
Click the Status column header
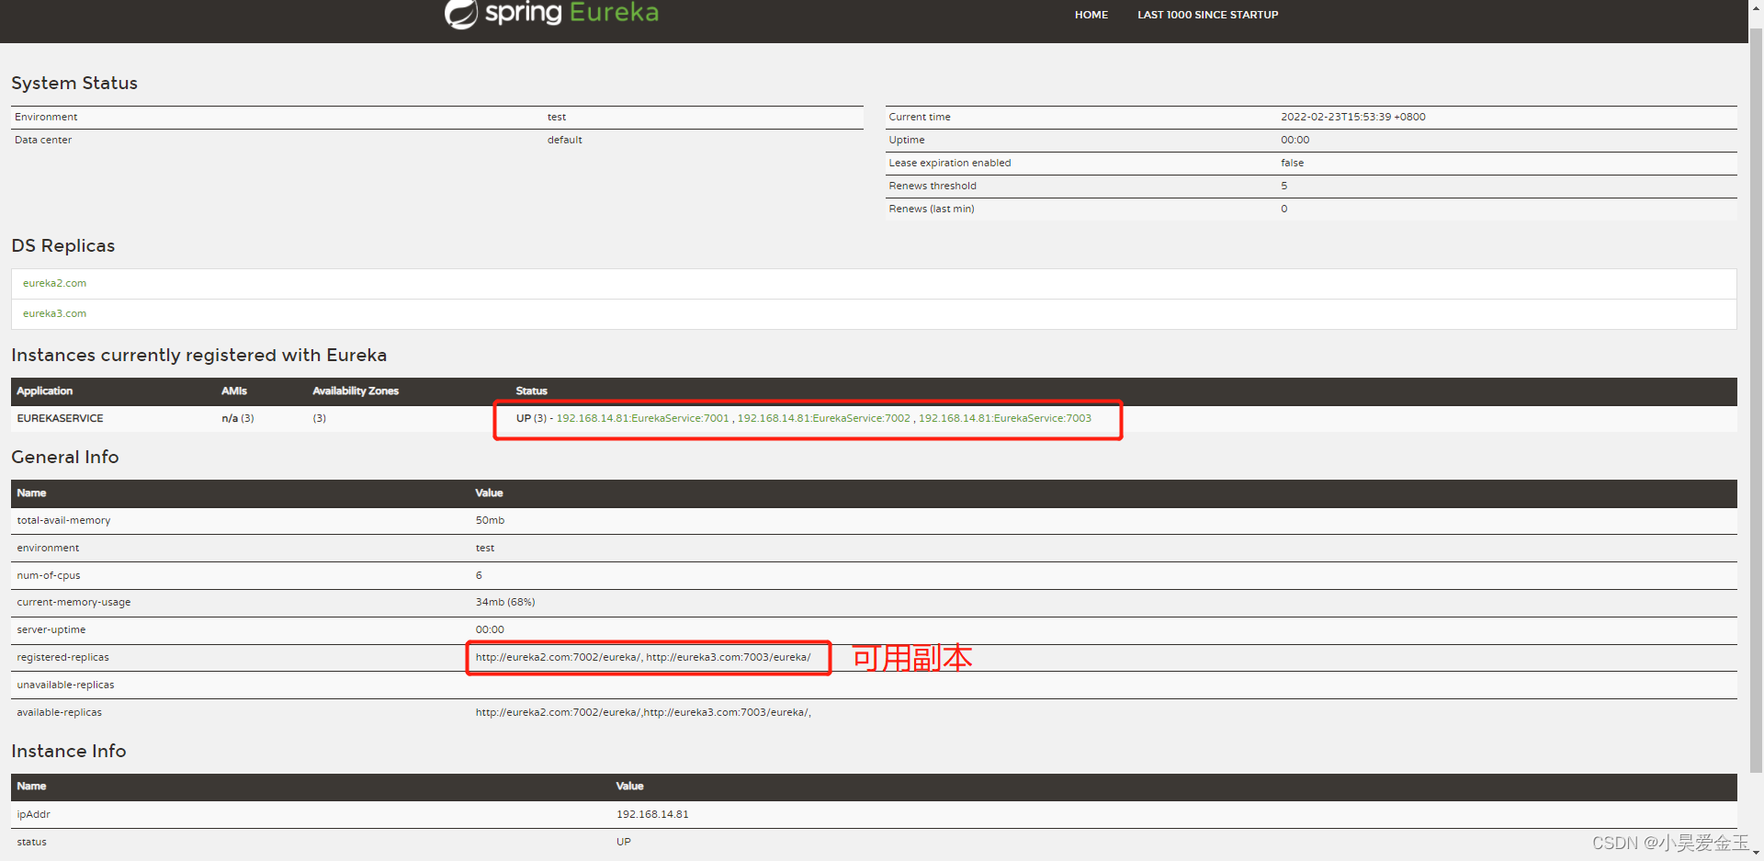click(531, 391)
